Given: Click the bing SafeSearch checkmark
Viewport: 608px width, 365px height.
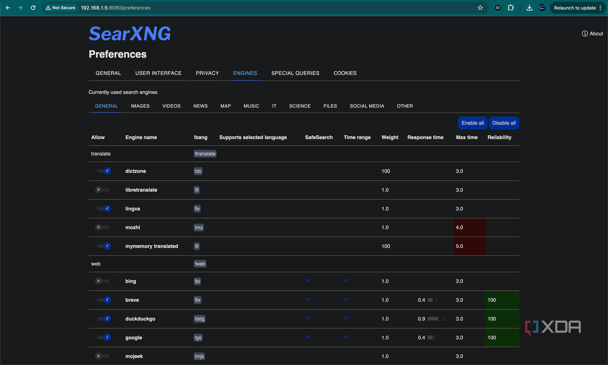Looking at the screenshot, I should pos(308,280).
